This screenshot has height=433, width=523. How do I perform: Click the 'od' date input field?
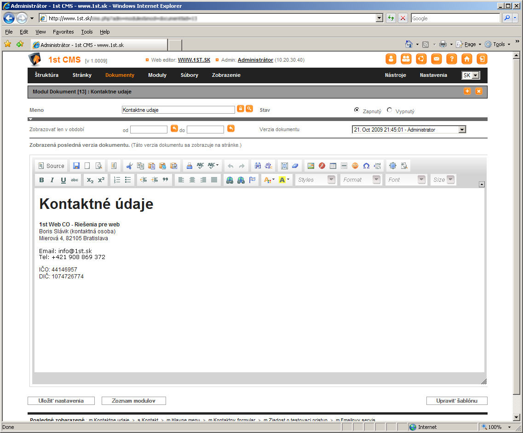pyautogui.click(x=149, y=129)
